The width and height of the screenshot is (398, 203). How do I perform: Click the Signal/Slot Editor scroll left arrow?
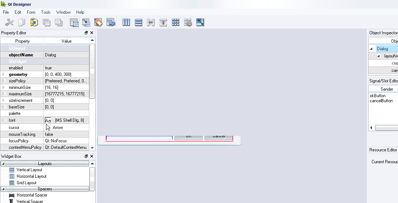371,128
